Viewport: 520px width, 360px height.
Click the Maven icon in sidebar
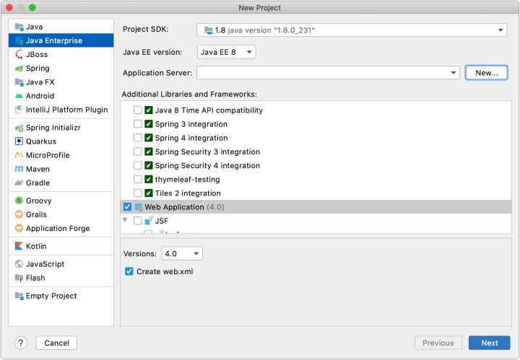pyautogui.click(x=19, y=169)
